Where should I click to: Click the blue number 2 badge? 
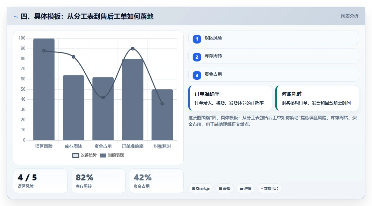tap(197, 57)
